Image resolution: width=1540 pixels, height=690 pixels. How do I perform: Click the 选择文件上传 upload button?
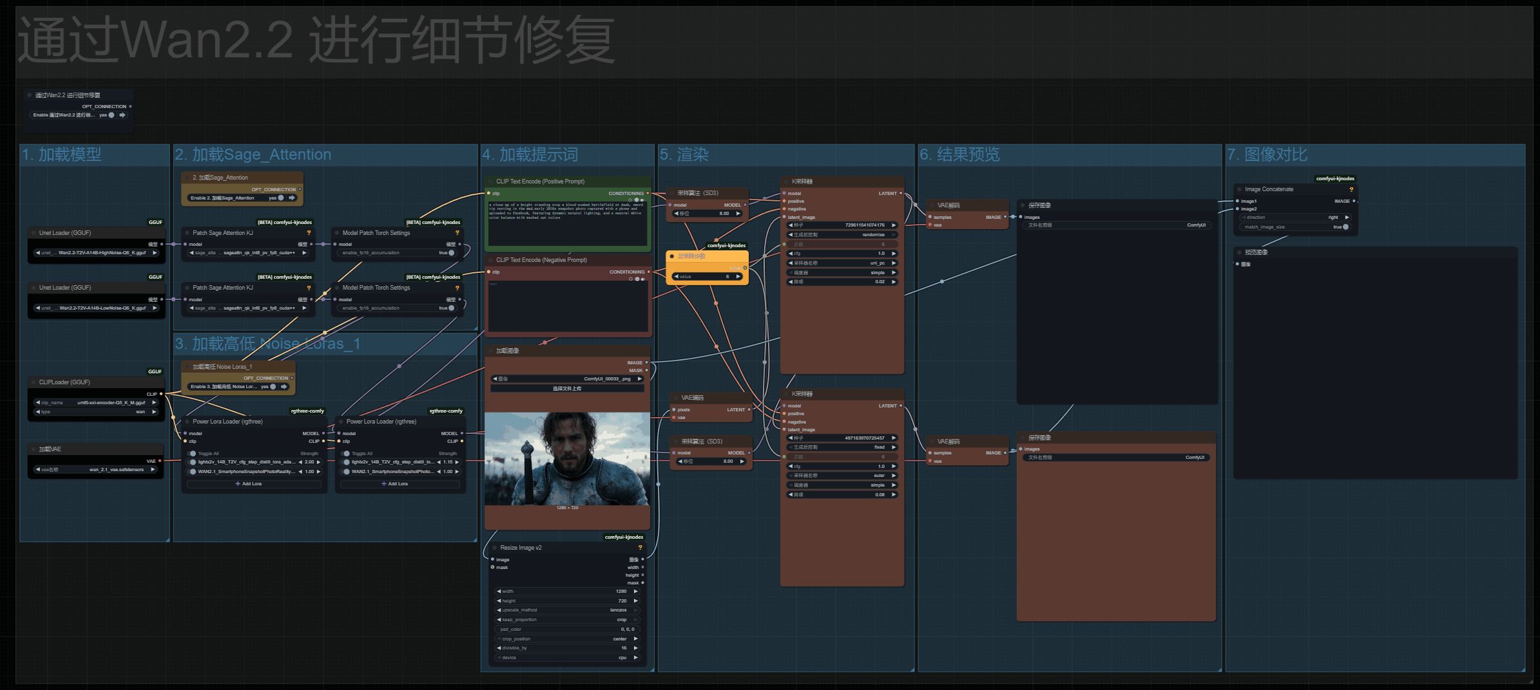point(567,389)
